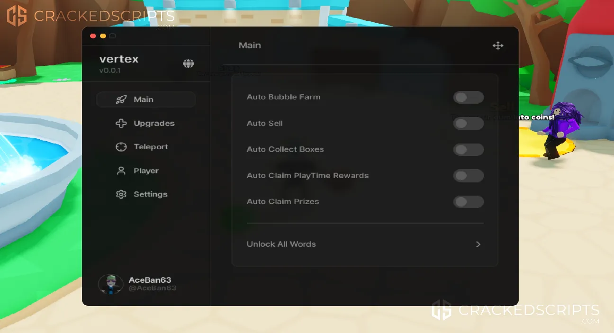Go to the Player section
The height and width of the screenshot is (333, 614).
pyautogui.click(x=146, y=171)
